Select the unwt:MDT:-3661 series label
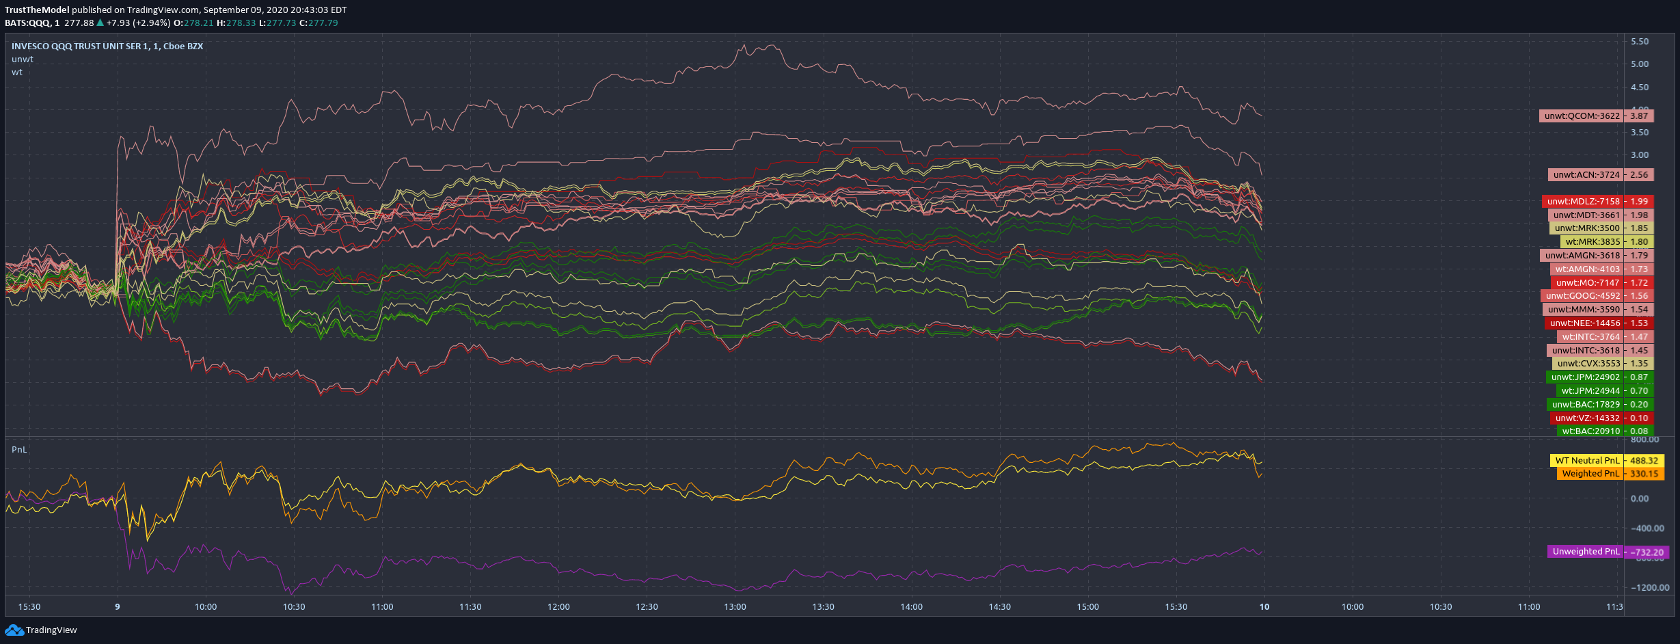1680x644 pixels. click(1586, 215)
